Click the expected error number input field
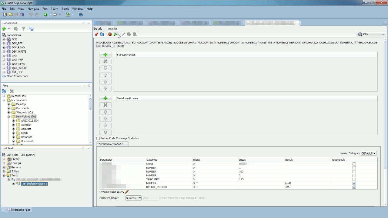Image resolution: width=388 pixels, height=218 pixels. [x=151, y=198]
